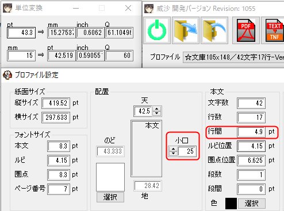Click the folder with right-pointing arrow icon
Screen dimensions: 284x211
click(x=186, y=30)
